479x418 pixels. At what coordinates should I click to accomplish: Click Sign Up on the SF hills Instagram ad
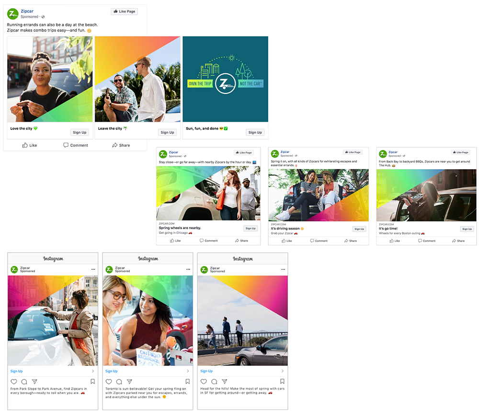pyautogui.click(x=206, y=371)
